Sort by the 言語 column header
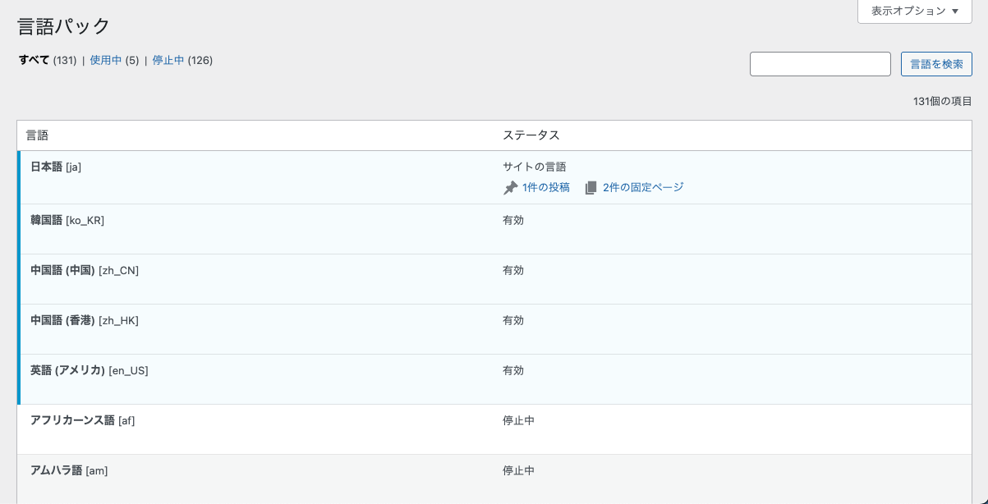This screenshot has height=504, width=988. click(x=37, y=135)
